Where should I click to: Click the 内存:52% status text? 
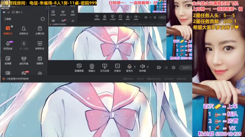(x=181, y=79)
